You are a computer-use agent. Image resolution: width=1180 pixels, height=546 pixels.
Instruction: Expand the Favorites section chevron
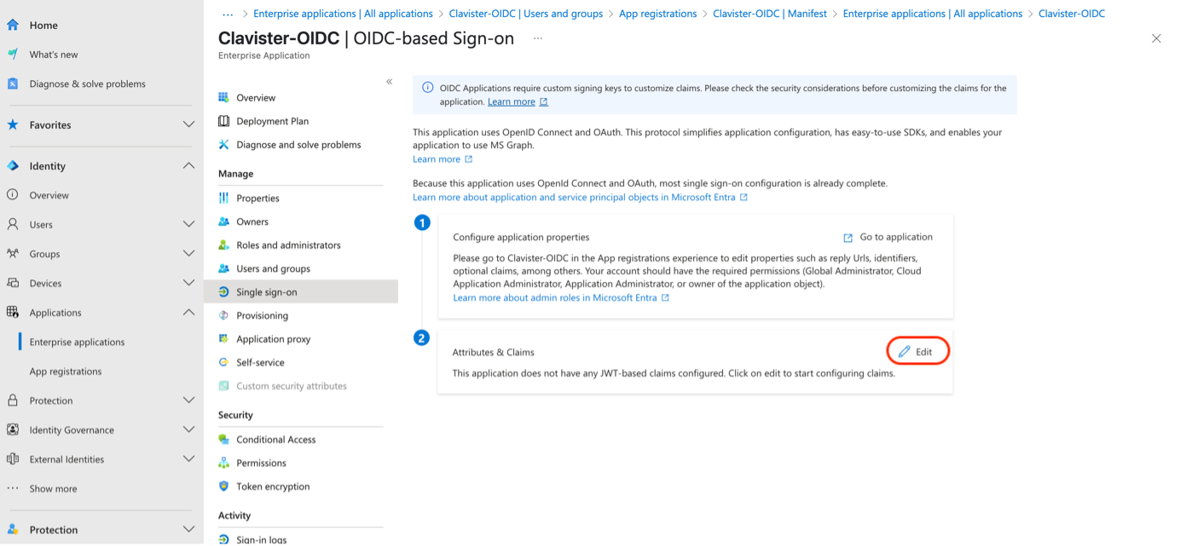(x=188, y=125)
